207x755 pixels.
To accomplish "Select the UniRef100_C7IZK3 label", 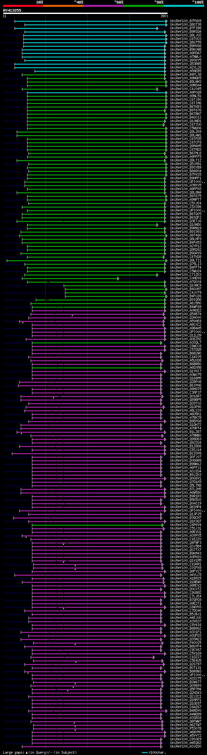I will pyautogui.click(x=186, y=275).
